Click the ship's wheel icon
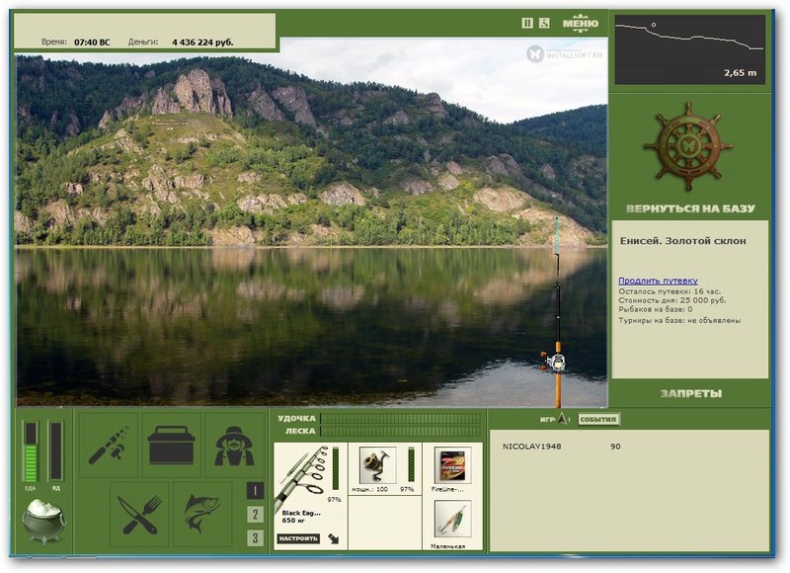Screen dimensions: 790x573 click(x=688, y=146)
